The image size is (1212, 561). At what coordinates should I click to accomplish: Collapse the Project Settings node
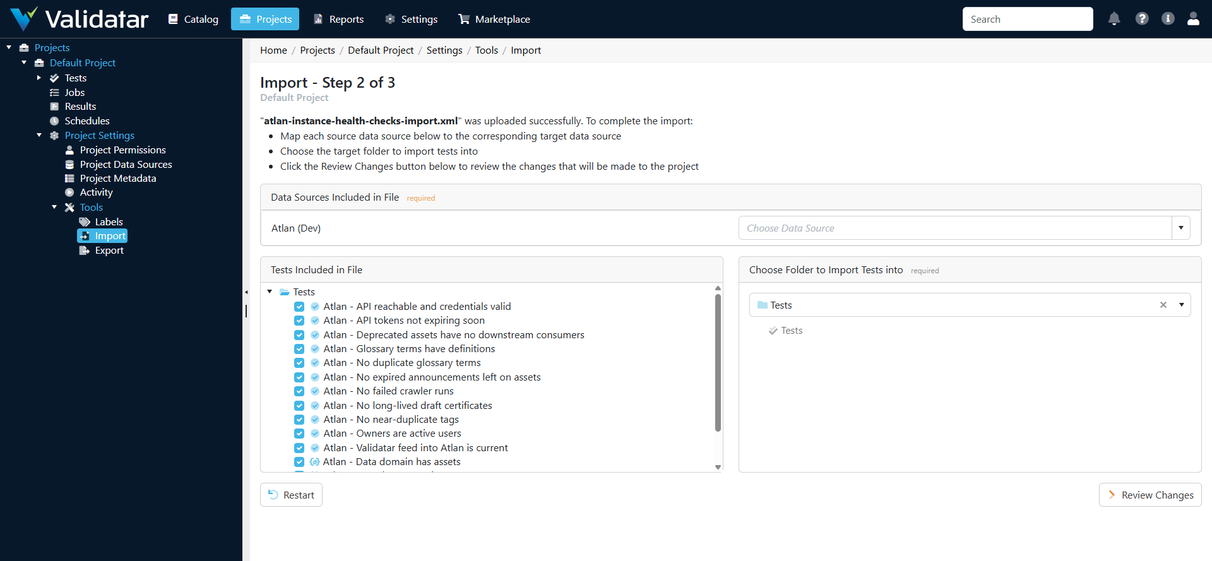coord(39,136)
